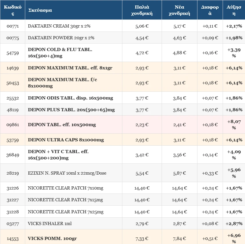Click NICORETTE CLEAR PATCH 7x15mg name
The height and width of the screenshot is (244, 245).
coord(65,200)
